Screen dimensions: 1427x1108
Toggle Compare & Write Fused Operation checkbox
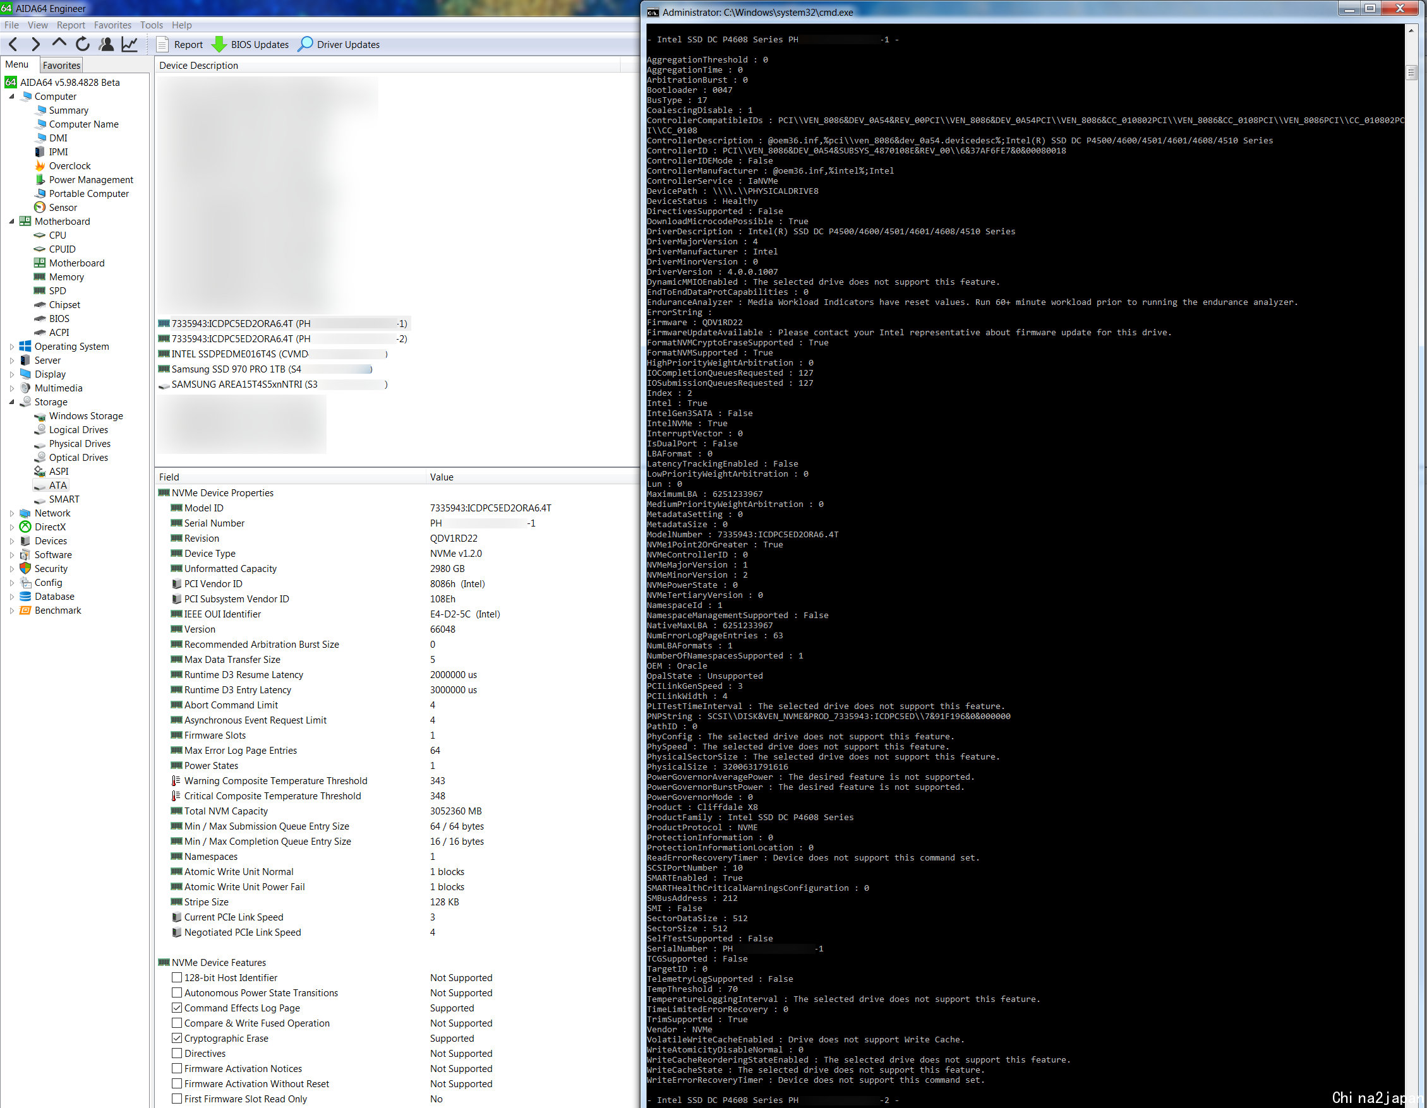tap(177, 1023)
